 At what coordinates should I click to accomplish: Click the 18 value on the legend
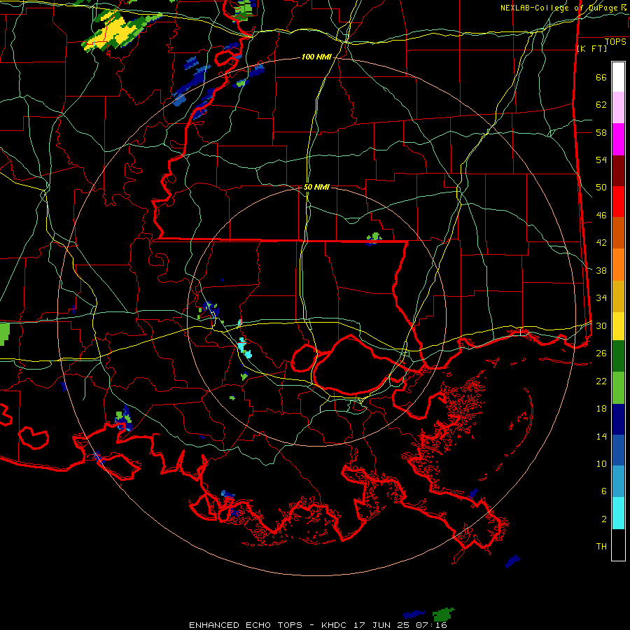(x=601, y=409)
